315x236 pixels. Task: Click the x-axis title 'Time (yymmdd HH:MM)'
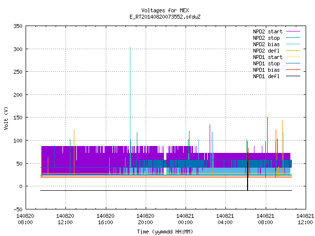(165, 232)
